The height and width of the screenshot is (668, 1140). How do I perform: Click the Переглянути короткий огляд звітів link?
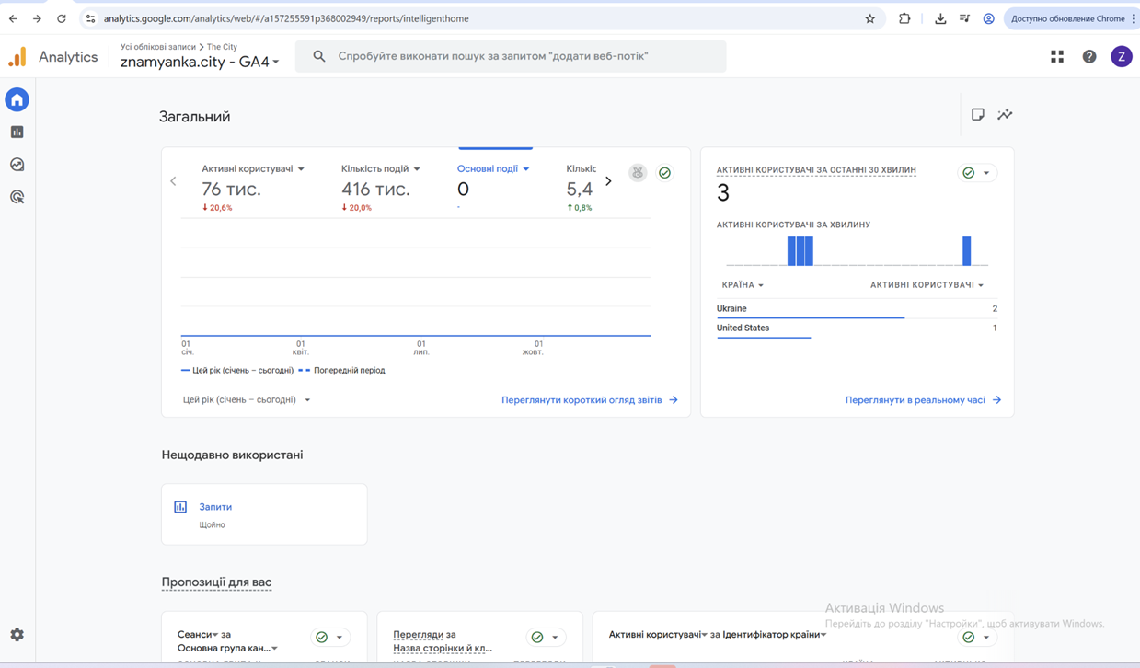click(x=589, y=400)
